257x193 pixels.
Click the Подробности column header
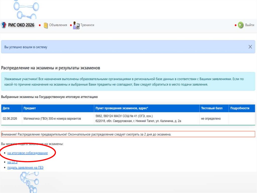pyautogui.click(x=242, y=108)
